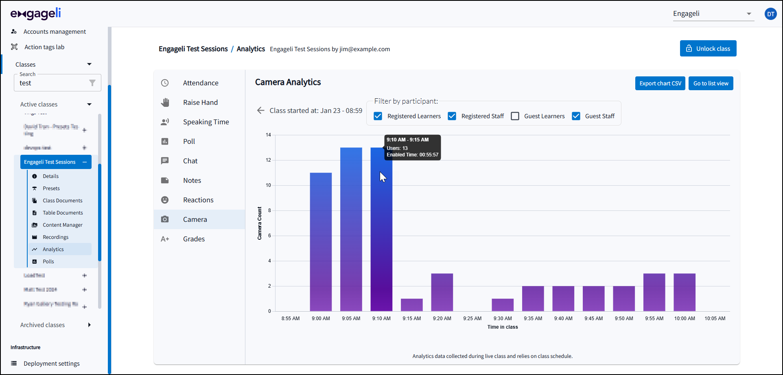Check the Guest Learners filter
The image size is (783, 375).
(x=515, y=116)
